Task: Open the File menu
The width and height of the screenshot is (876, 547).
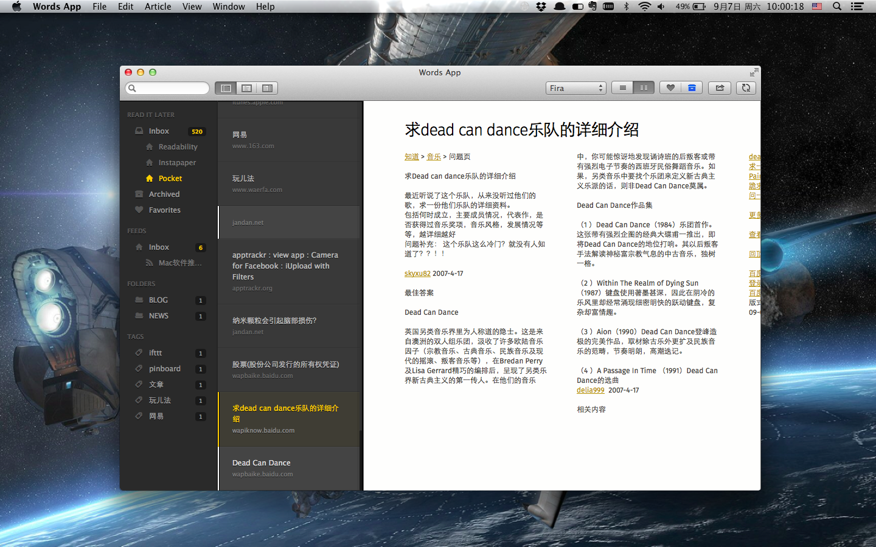Action: (x=100, y=7)
